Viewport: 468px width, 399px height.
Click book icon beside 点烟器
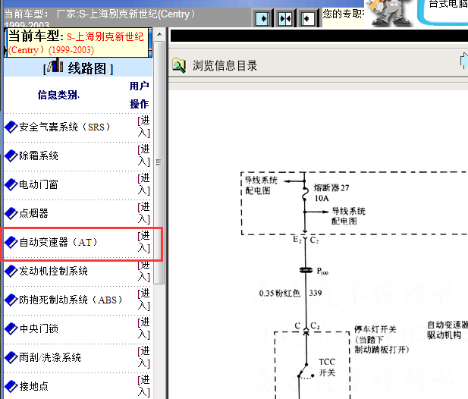(11, 213)
